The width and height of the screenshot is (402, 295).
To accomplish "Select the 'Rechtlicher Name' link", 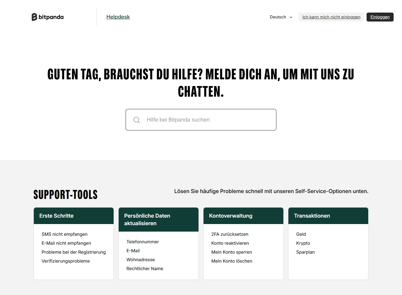I will 145,268.
